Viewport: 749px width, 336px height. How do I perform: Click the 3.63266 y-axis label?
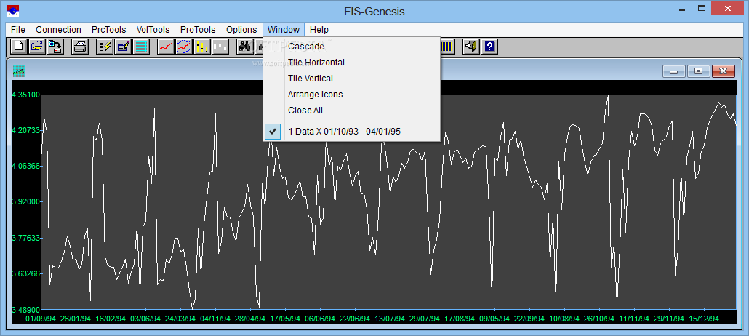tap(26, 274)
